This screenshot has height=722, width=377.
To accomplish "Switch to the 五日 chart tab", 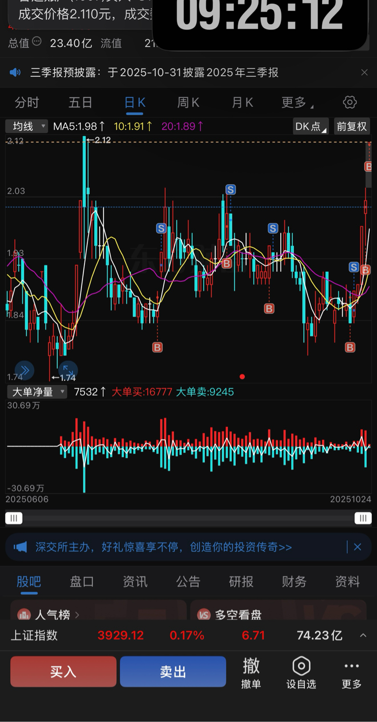I will tap(81, 102).
